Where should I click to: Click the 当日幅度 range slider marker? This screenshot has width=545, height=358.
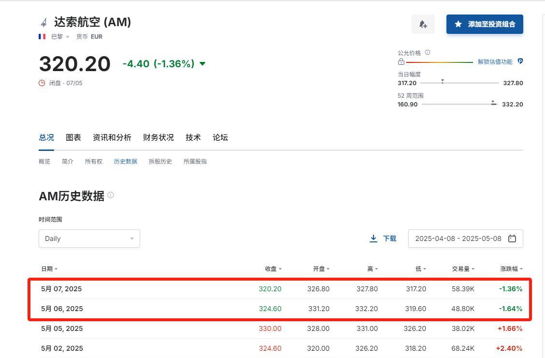click(x=443, y=81)
